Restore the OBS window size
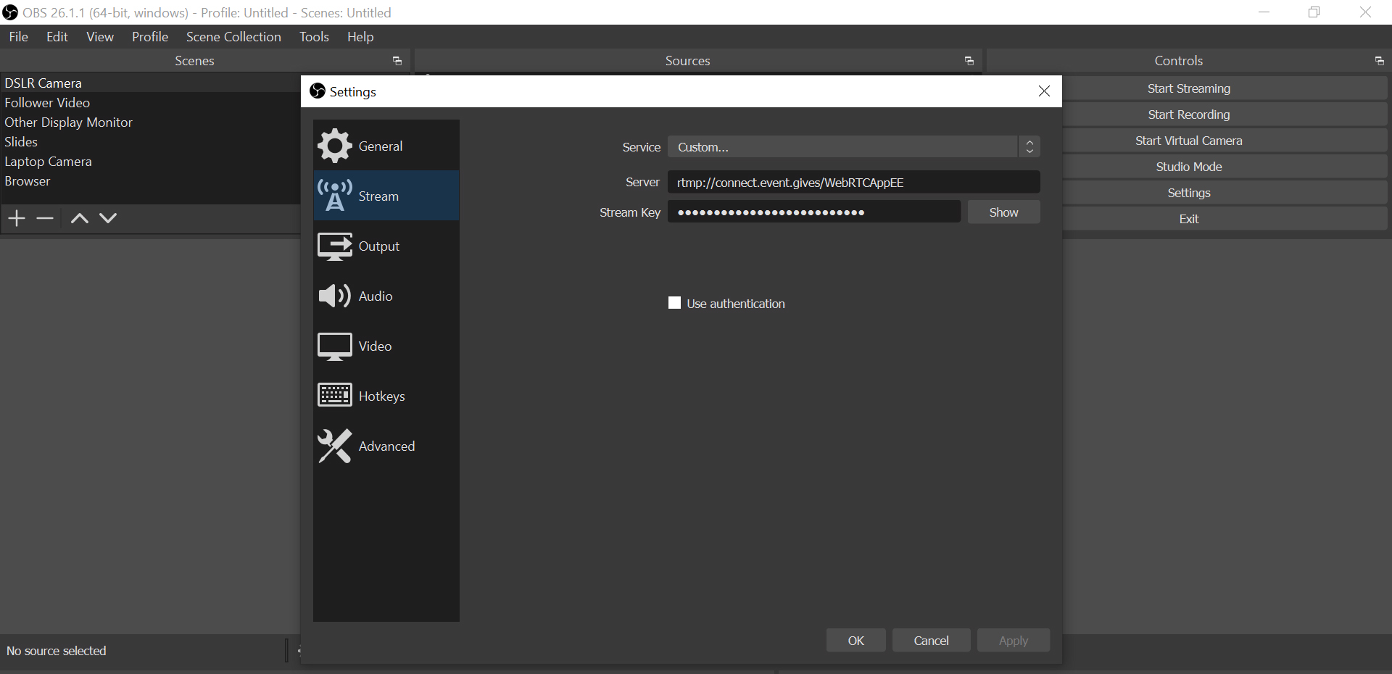 pyautogui.click(x=1314, y=12)
